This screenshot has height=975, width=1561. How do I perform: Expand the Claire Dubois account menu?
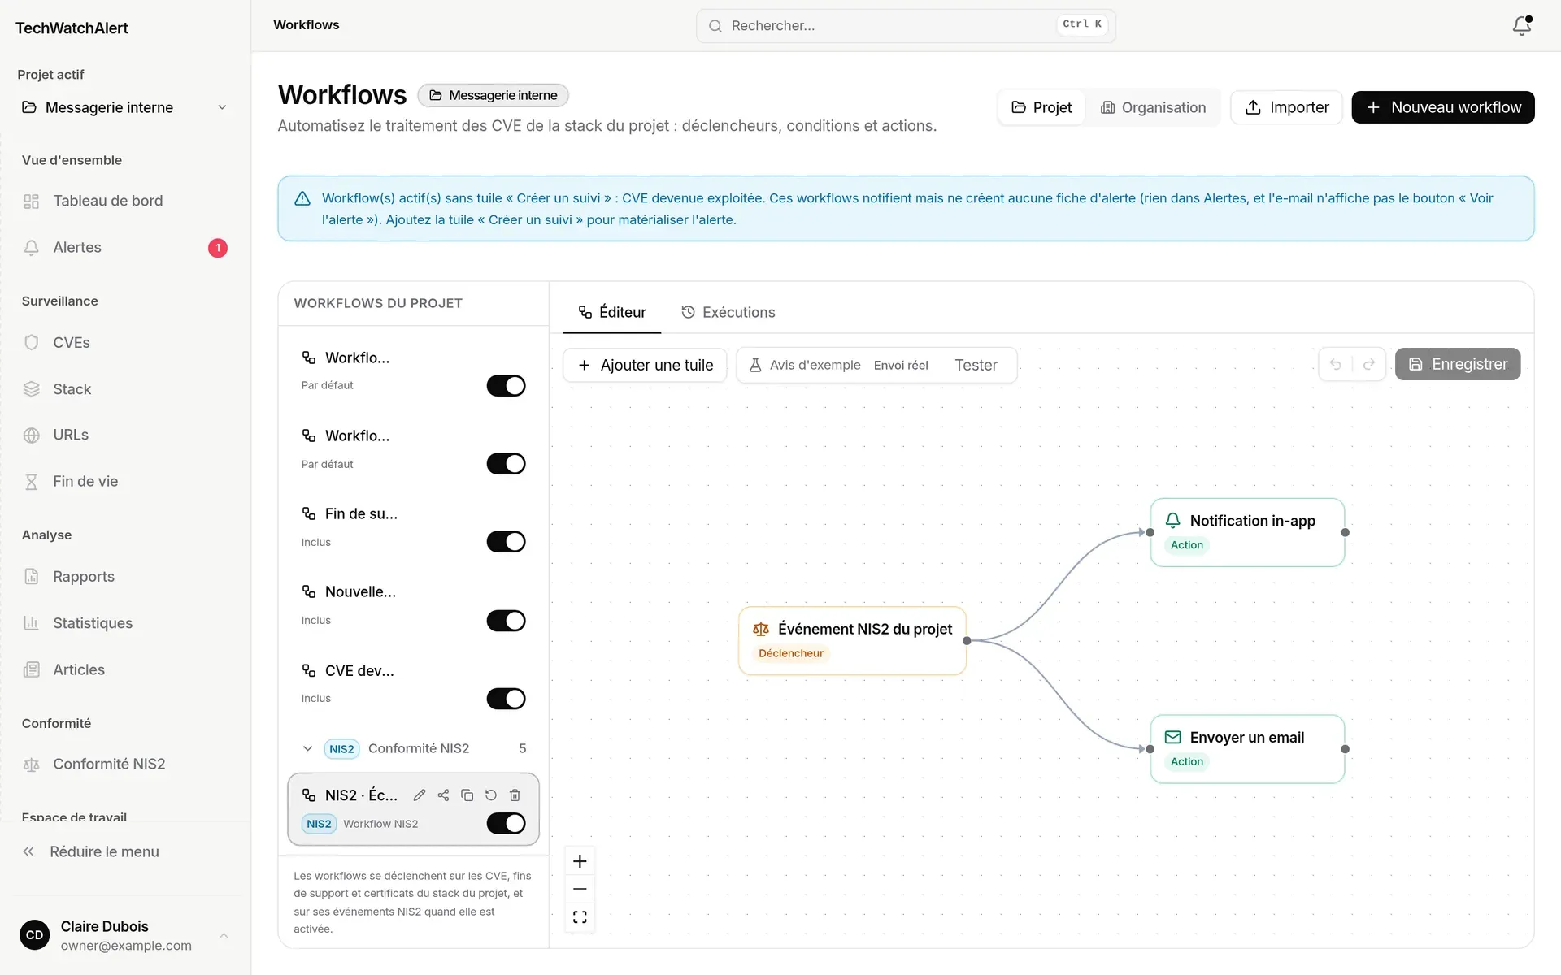click(x=125, y=935)
